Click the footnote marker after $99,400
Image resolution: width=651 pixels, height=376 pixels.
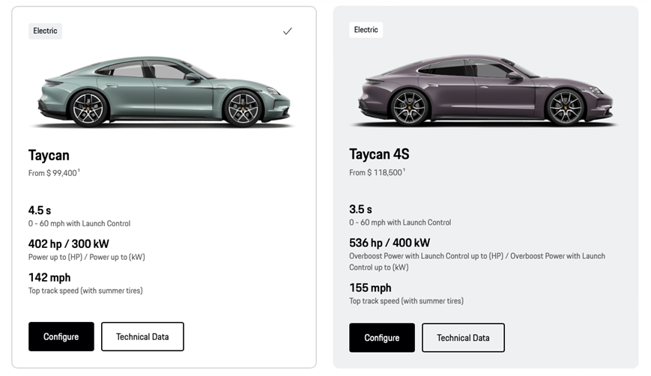click(x=79, y=171)
